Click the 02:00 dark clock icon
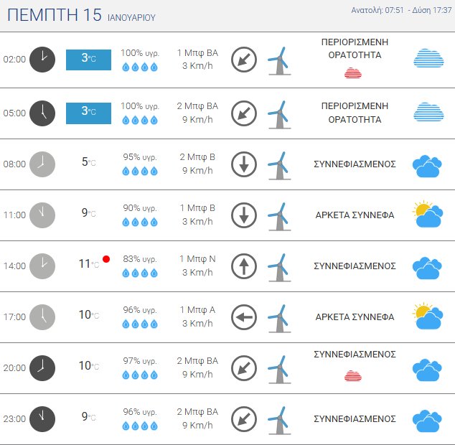Viewport: 455px width, 445px height. 42,60
